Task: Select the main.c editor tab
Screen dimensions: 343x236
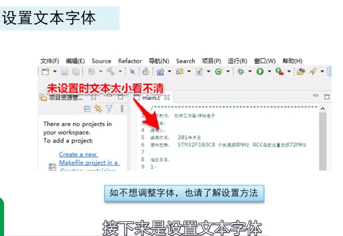Action: [151, 98]
